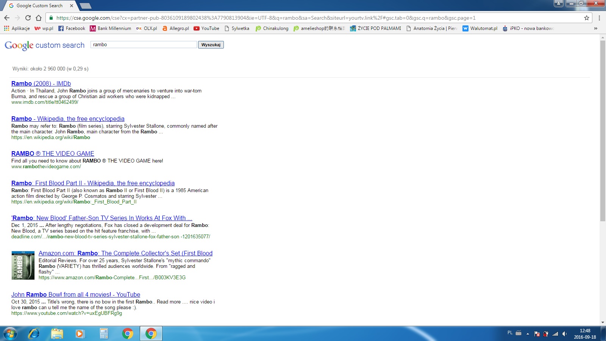This screenshot has width=606, height=341.
Task: Open the Aplikacje apps shortcut
Action: click(17, 28)
